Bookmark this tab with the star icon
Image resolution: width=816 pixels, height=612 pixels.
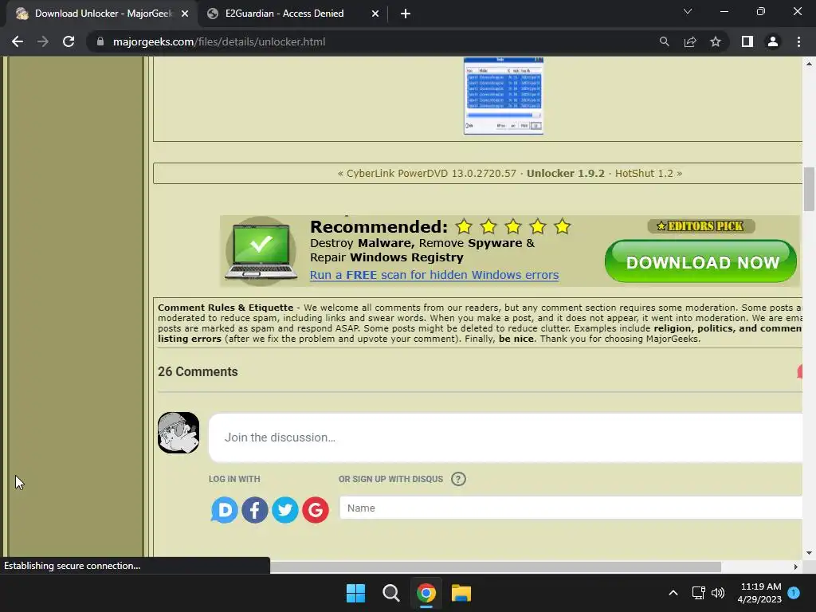(716, 41)
